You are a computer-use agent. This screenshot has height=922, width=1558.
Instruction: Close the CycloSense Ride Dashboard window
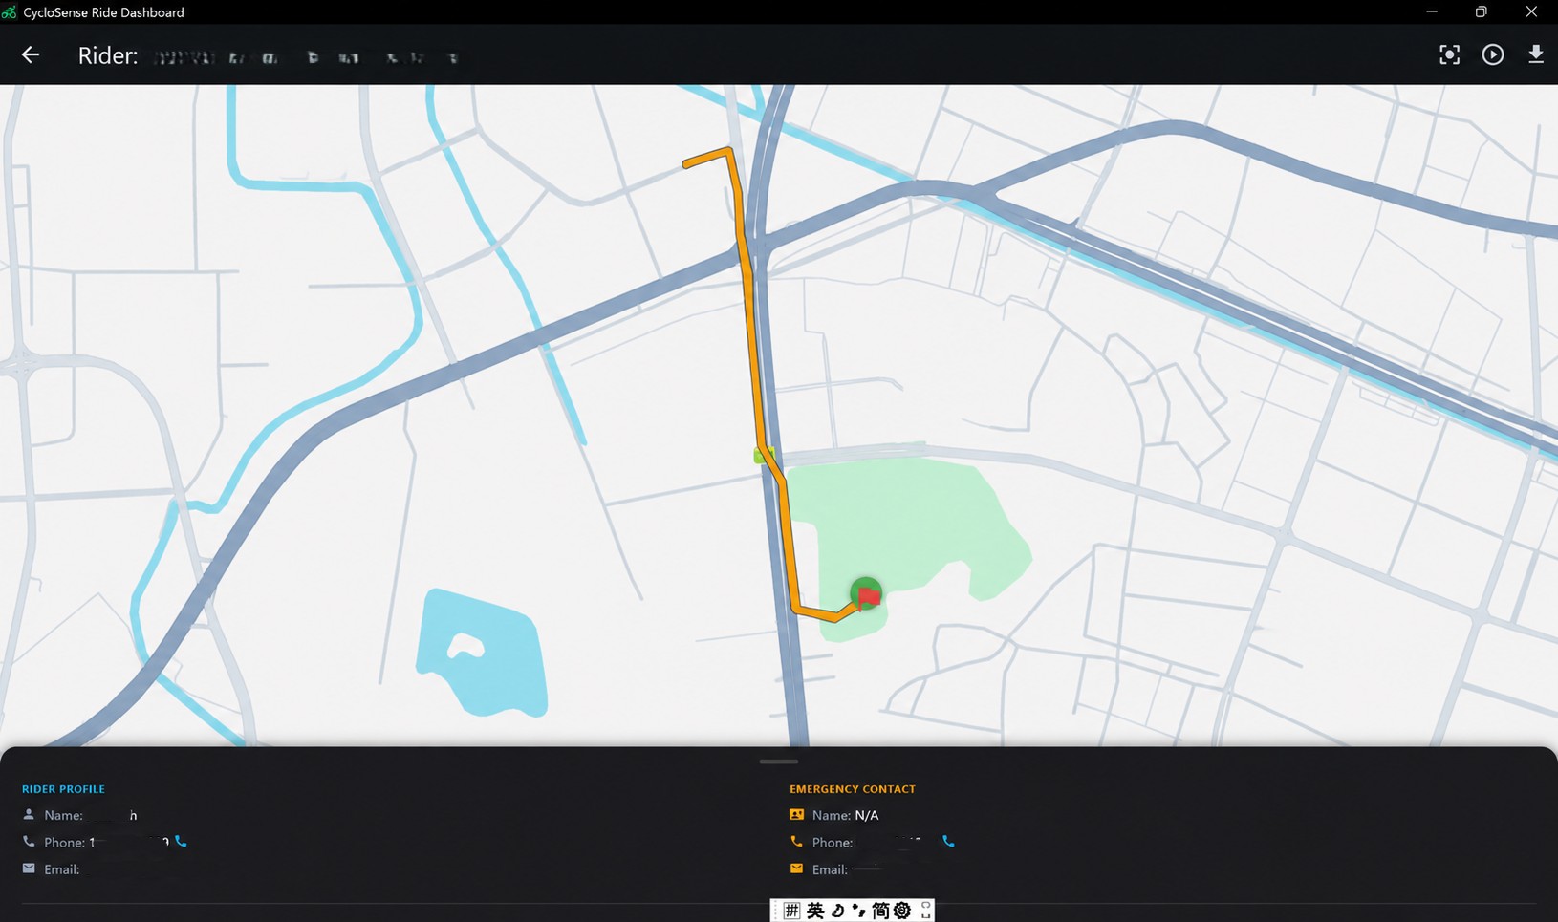(1531, 11)
